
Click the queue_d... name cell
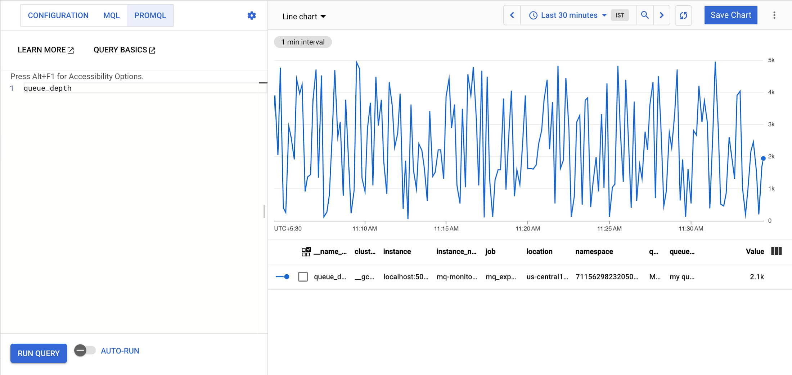330,276
